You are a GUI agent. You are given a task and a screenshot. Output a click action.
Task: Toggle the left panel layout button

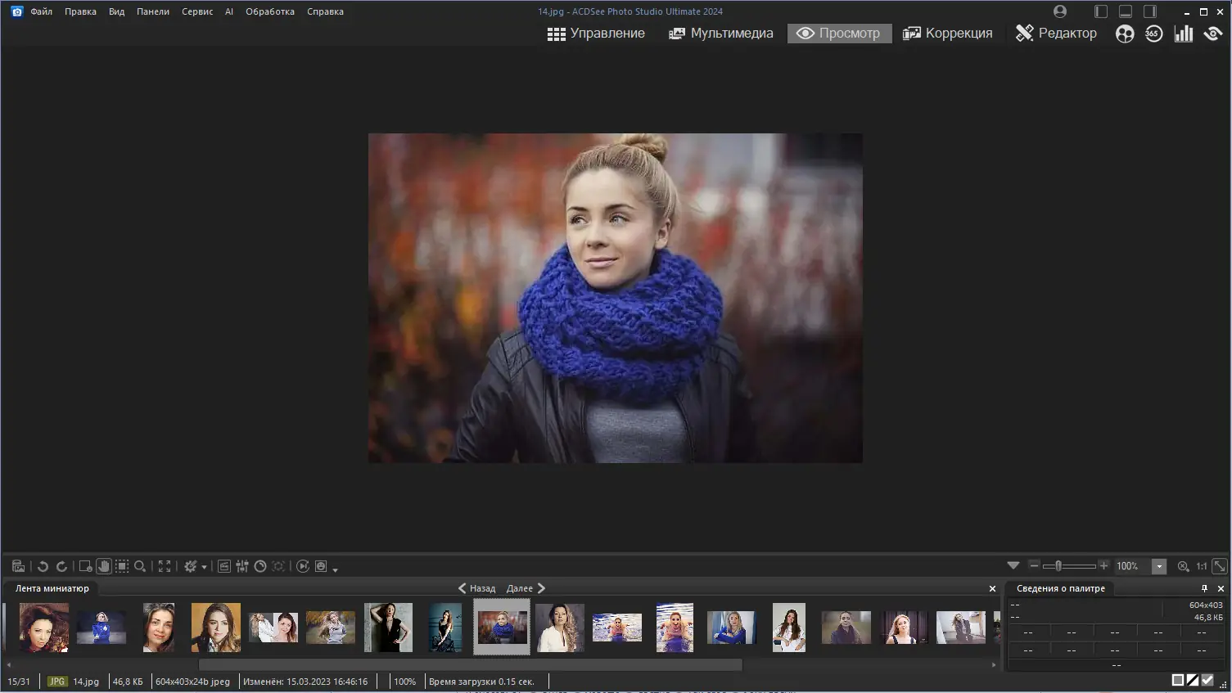click(x=1101, y=11)
